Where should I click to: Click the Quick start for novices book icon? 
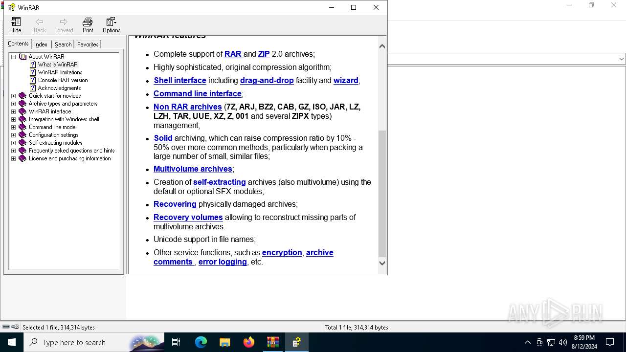click(22, 96)
